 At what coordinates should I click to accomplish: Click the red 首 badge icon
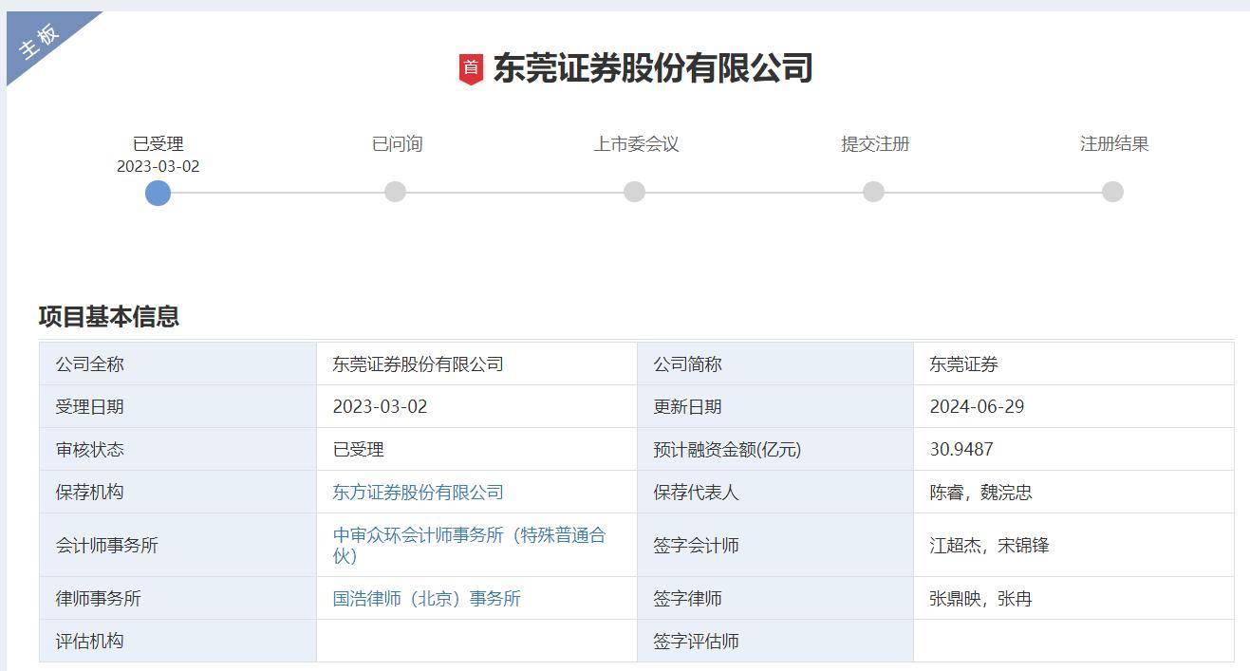pos(472,66)
